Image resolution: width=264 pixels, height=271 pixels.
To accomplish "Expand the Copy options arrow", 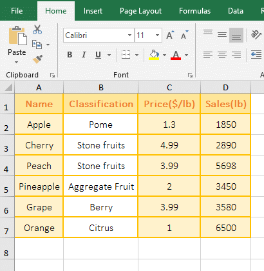I will click(x=48, y=45).
